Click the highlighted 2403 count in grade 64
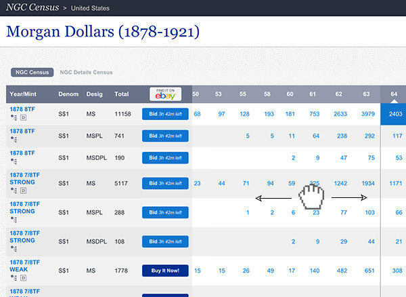406x297 pixels. [393, 113]
